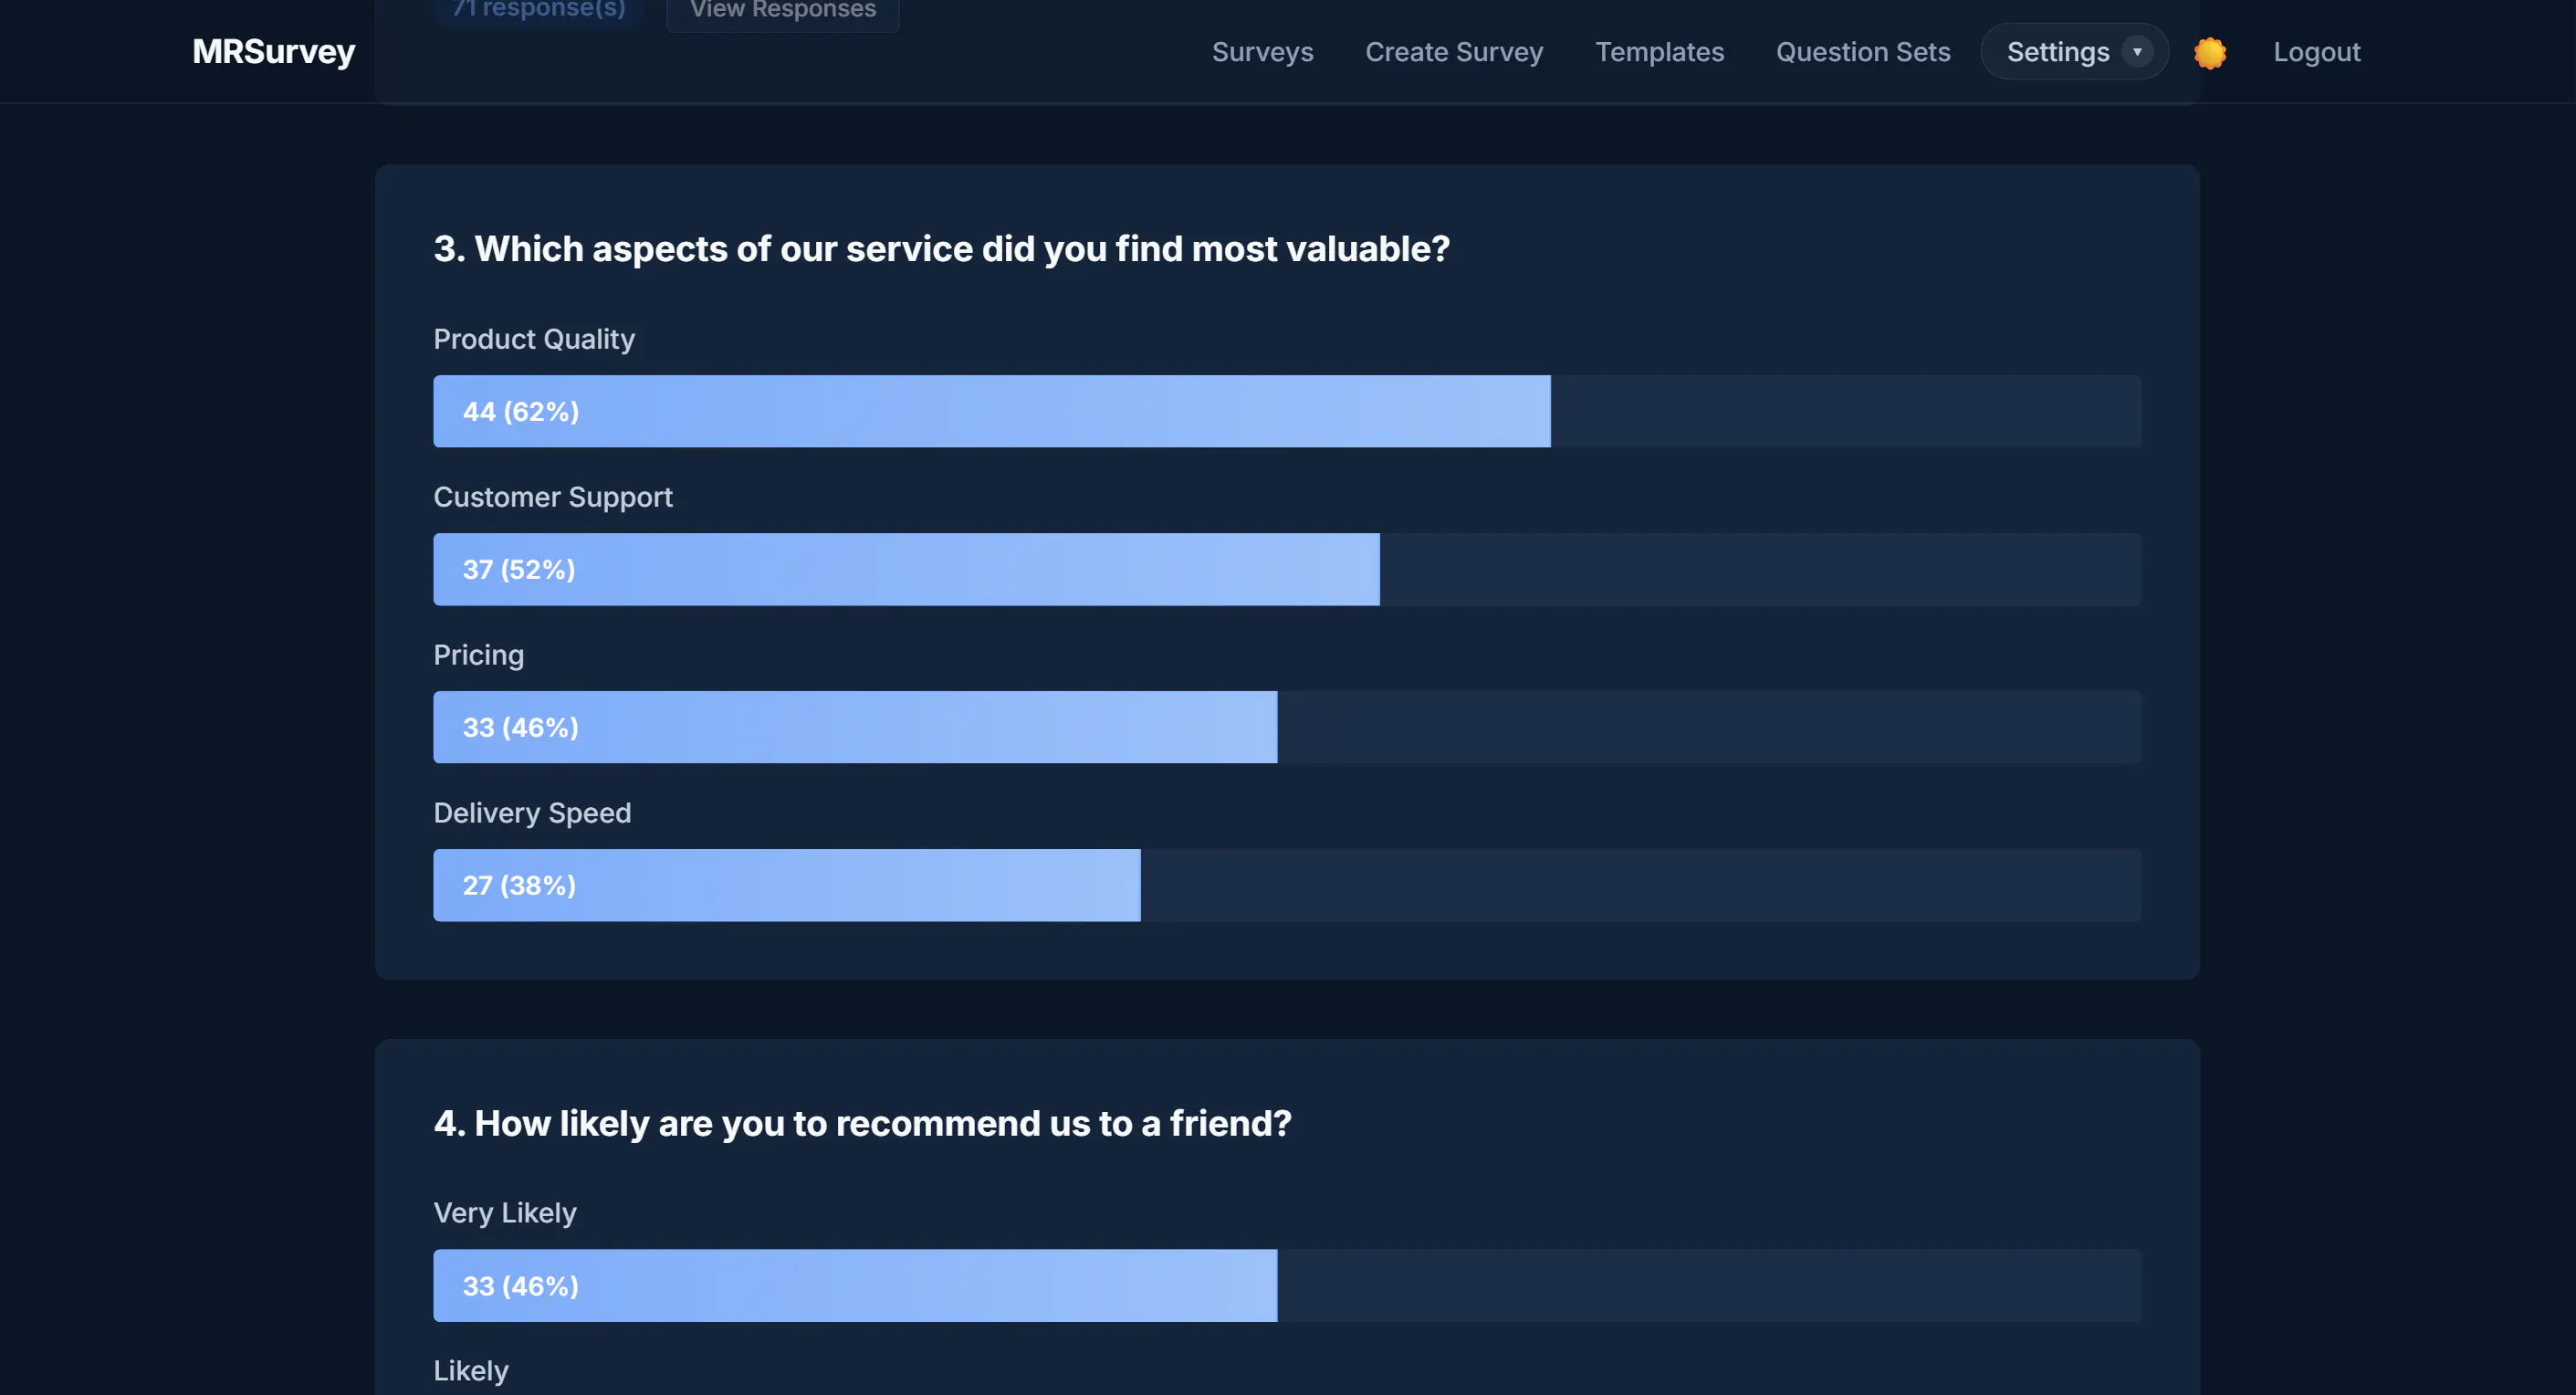Click the View Responses button

click(x=783, y=12)
